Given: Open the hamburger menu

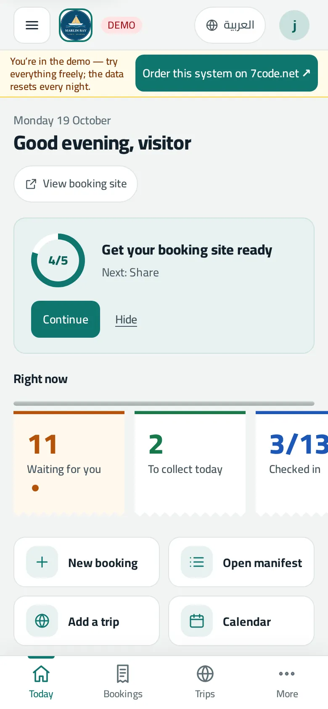Looking at the screenshot, I should coord(32,25).
